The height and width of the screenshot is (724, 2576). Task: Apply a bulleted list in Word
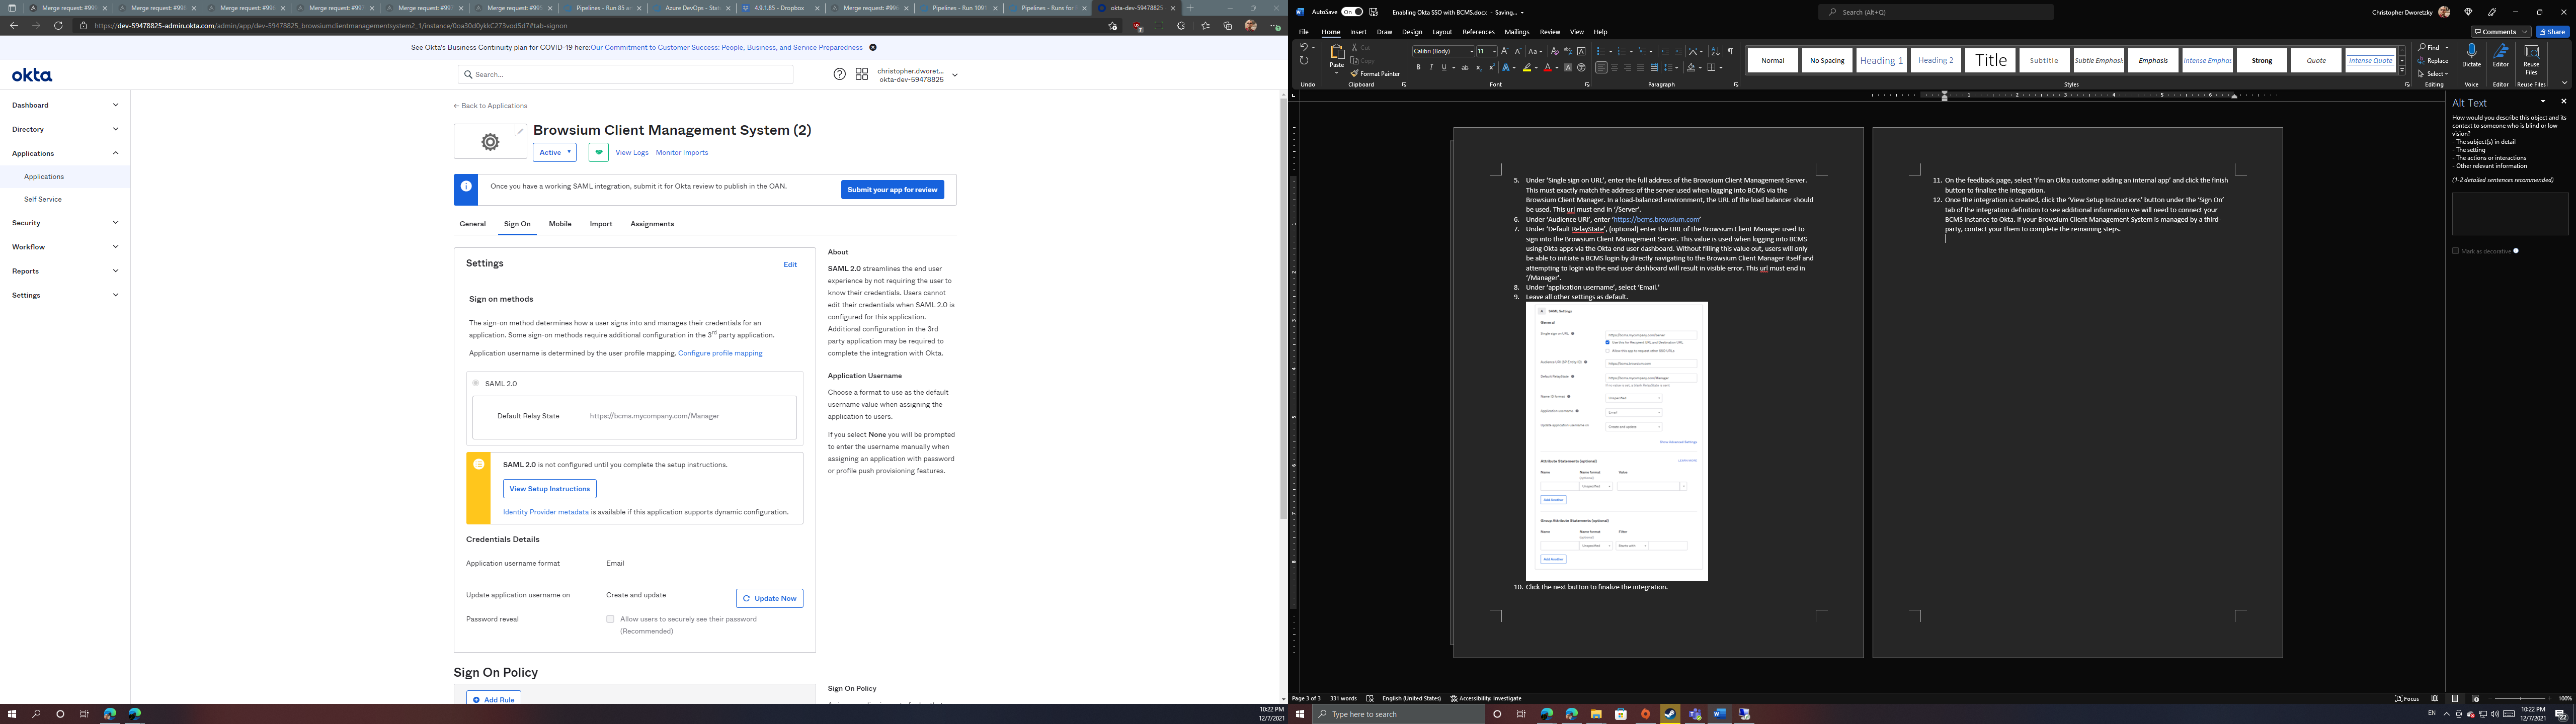tap(1601, 51)
